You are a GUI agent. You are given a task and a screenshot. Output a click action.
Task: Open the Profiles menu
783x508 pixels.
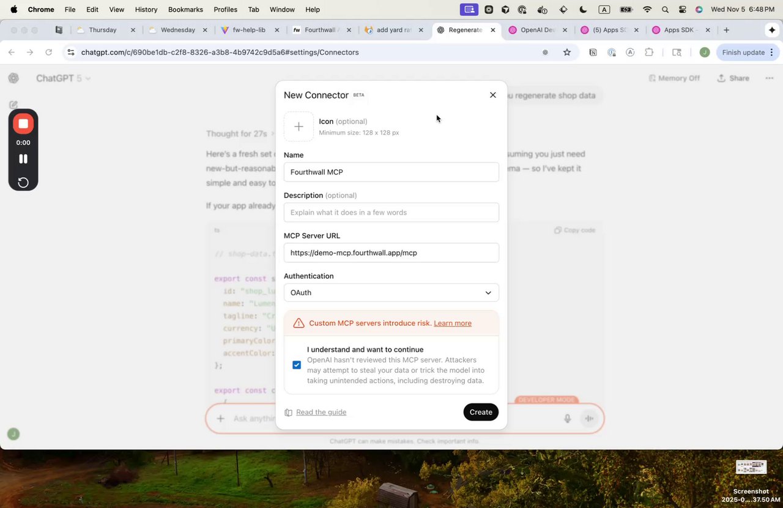[226, 9]
